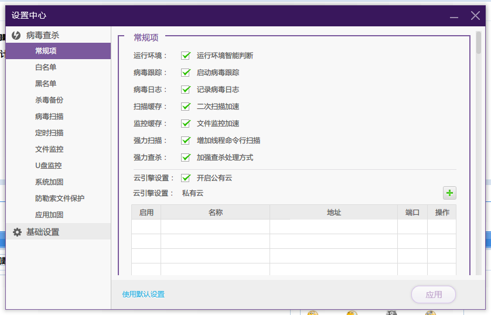Uncheck 运行环境智能判断 checkbox

[x=186, y=56]
